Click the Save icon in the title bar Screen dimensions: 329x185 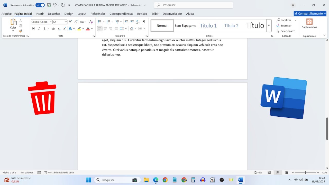[x=49, y=5]
